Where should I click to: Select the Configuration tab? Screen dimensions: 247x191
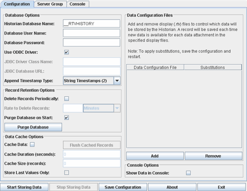17,4
